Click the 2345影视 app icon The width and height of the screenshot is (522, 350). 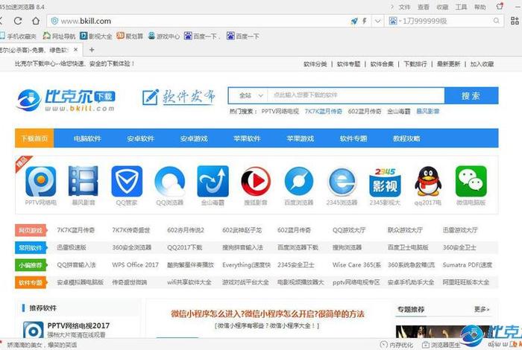point(385,182)
